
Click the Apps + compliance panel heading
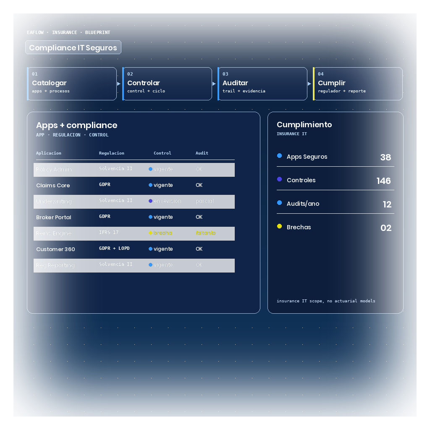[x=76, y=125]
